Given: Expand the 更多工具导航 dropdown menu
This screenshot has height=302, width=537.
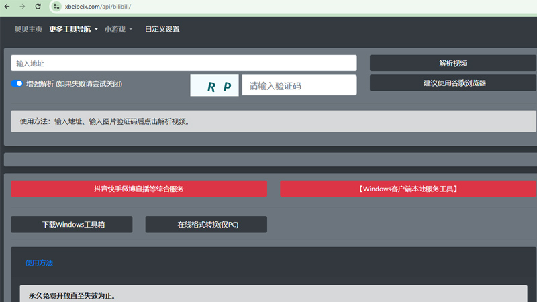Looking at the screenshot, I should (x=73, y=29).
